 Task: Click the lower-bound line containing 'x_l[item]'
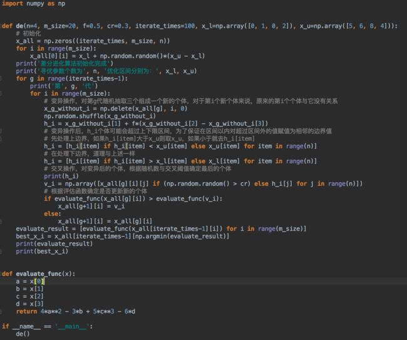[180, 162]
